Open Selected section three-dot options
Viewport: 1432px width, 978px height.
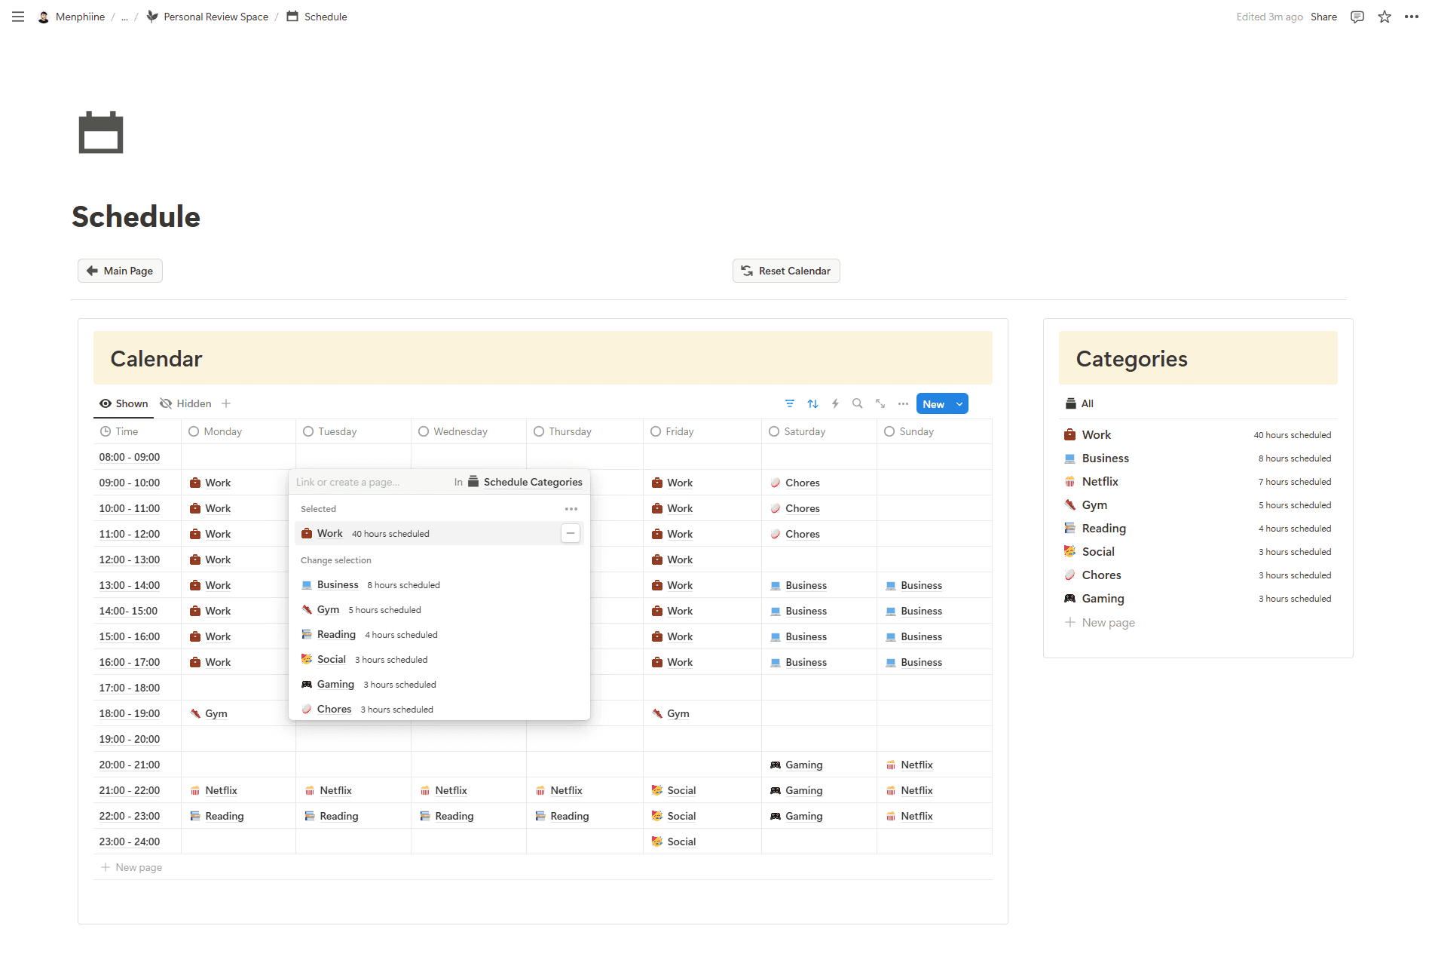point(571,509)
